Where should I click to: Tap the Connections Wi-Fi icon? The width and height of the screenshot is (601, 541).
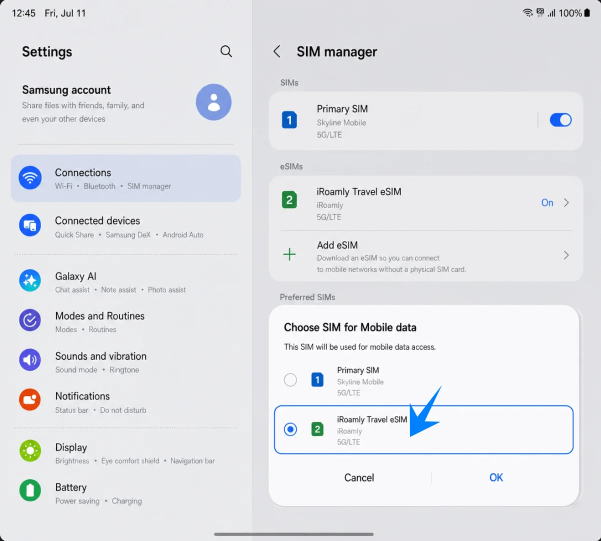point(30,177)
